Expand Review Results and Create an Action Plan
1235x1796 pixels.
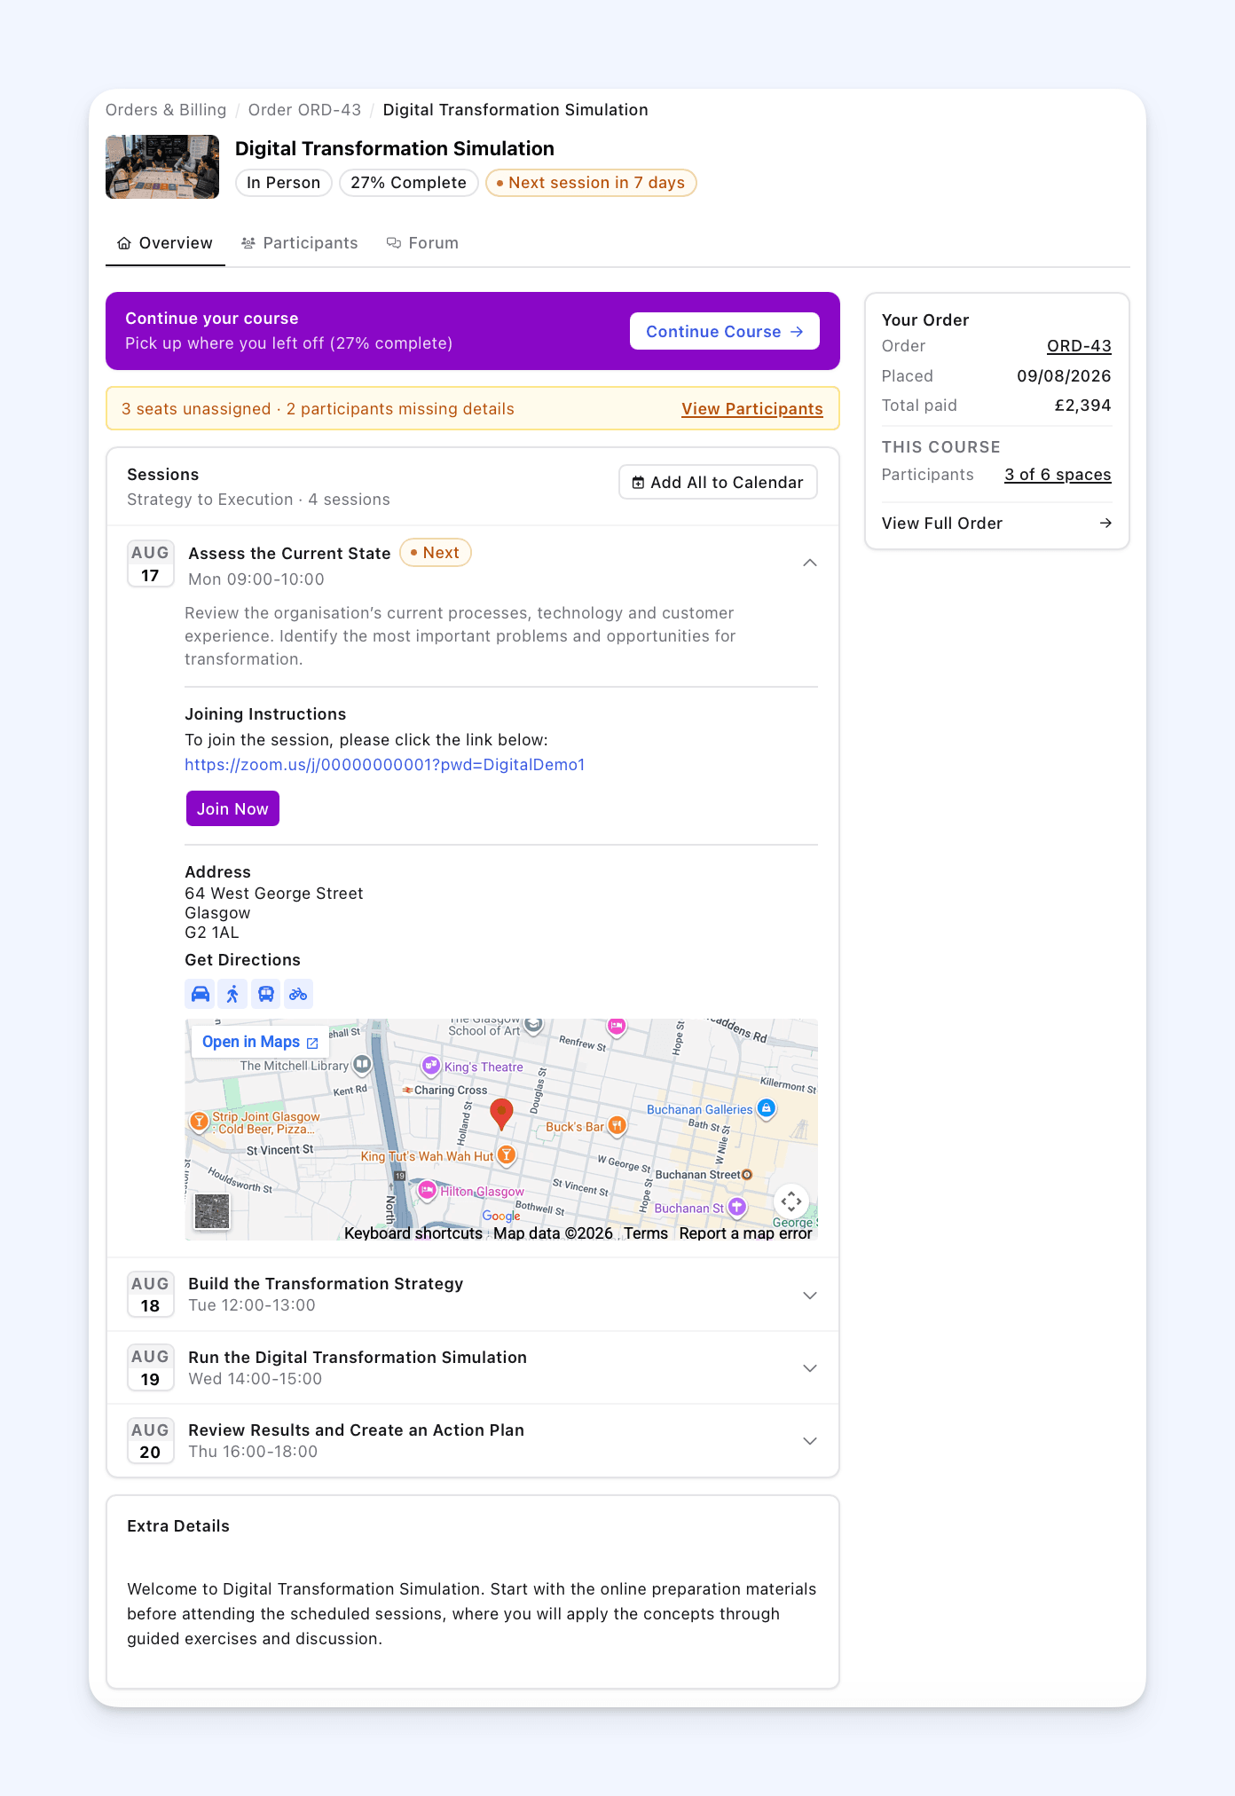coord(809,1440)
